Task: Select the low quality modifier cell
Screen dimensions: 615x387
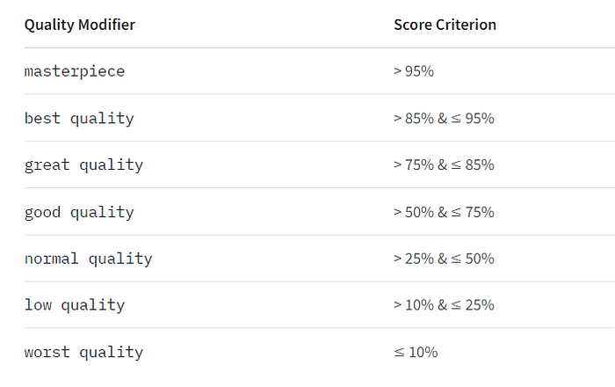Action: click(x=75, y=305)
